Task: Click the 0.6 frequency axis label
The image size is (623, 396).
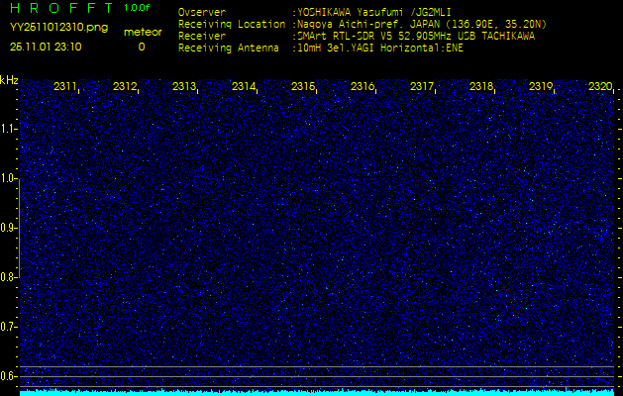Action: pos(9,375)
